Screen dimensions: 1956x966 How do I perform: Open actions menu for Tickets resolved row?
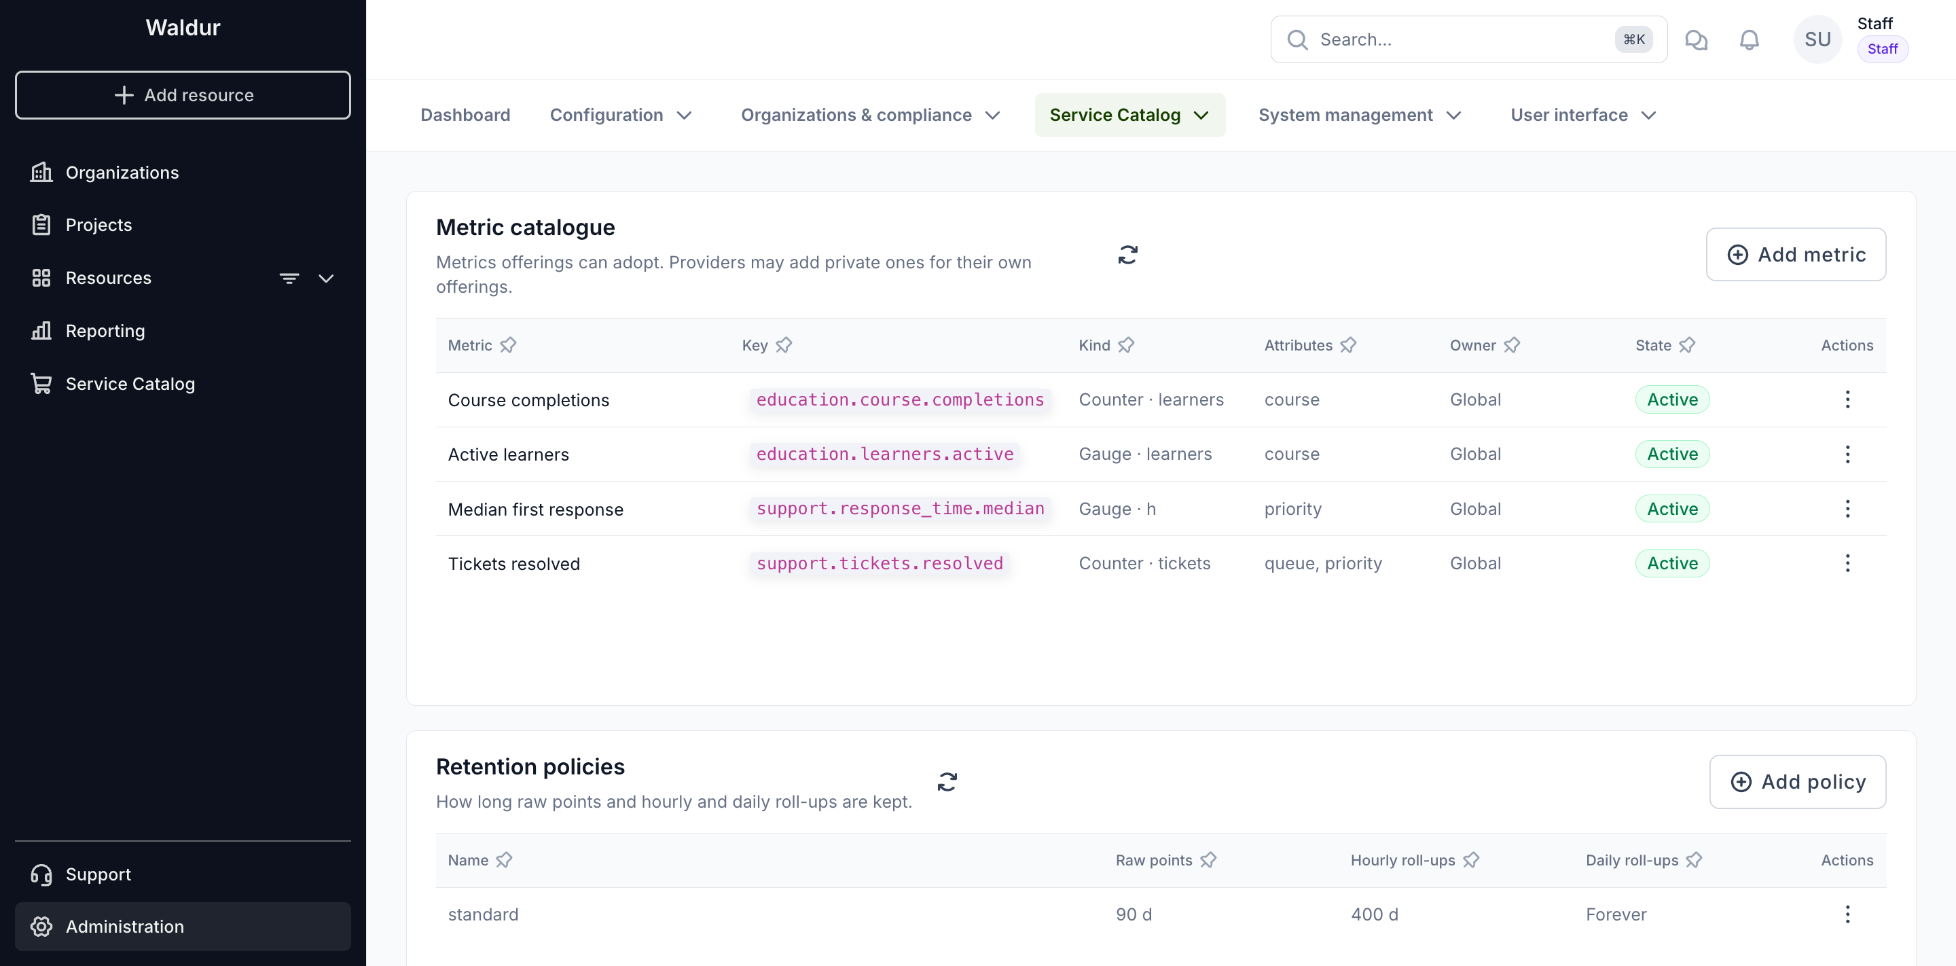1847,564
